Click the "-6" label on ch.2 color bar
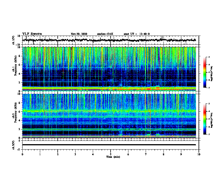 pyautogui.click(x=209, y=127)
